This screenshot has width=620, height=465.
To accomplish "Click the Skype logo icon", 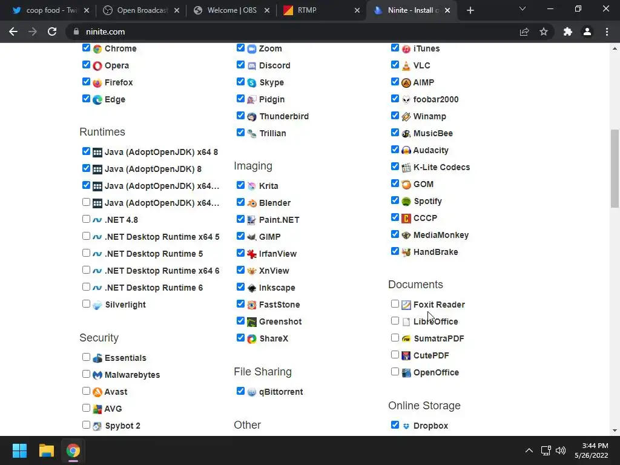I will pyautogui.click(x=252, y=82).
